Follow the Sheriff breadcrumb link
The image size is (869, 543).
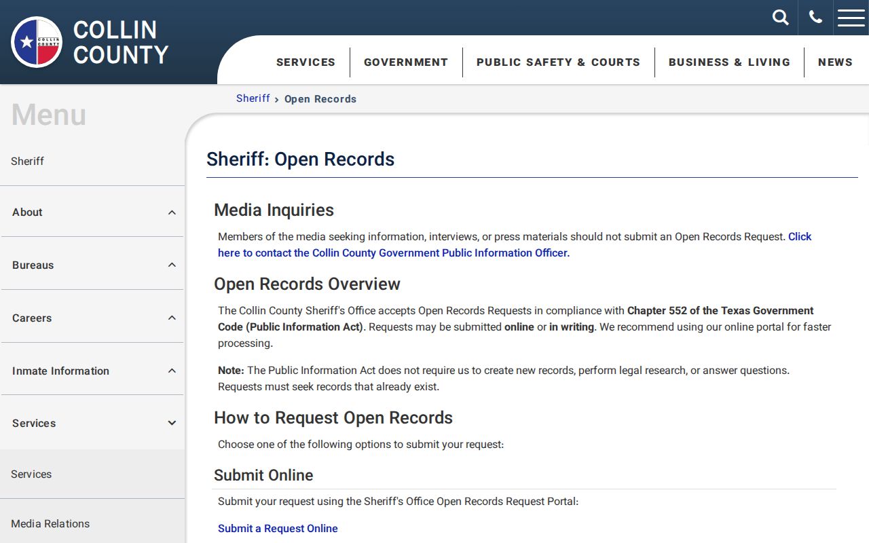253,98
